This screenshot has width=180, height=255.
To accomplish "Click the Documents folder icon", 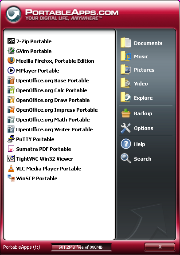I will (x=125, y=43).
